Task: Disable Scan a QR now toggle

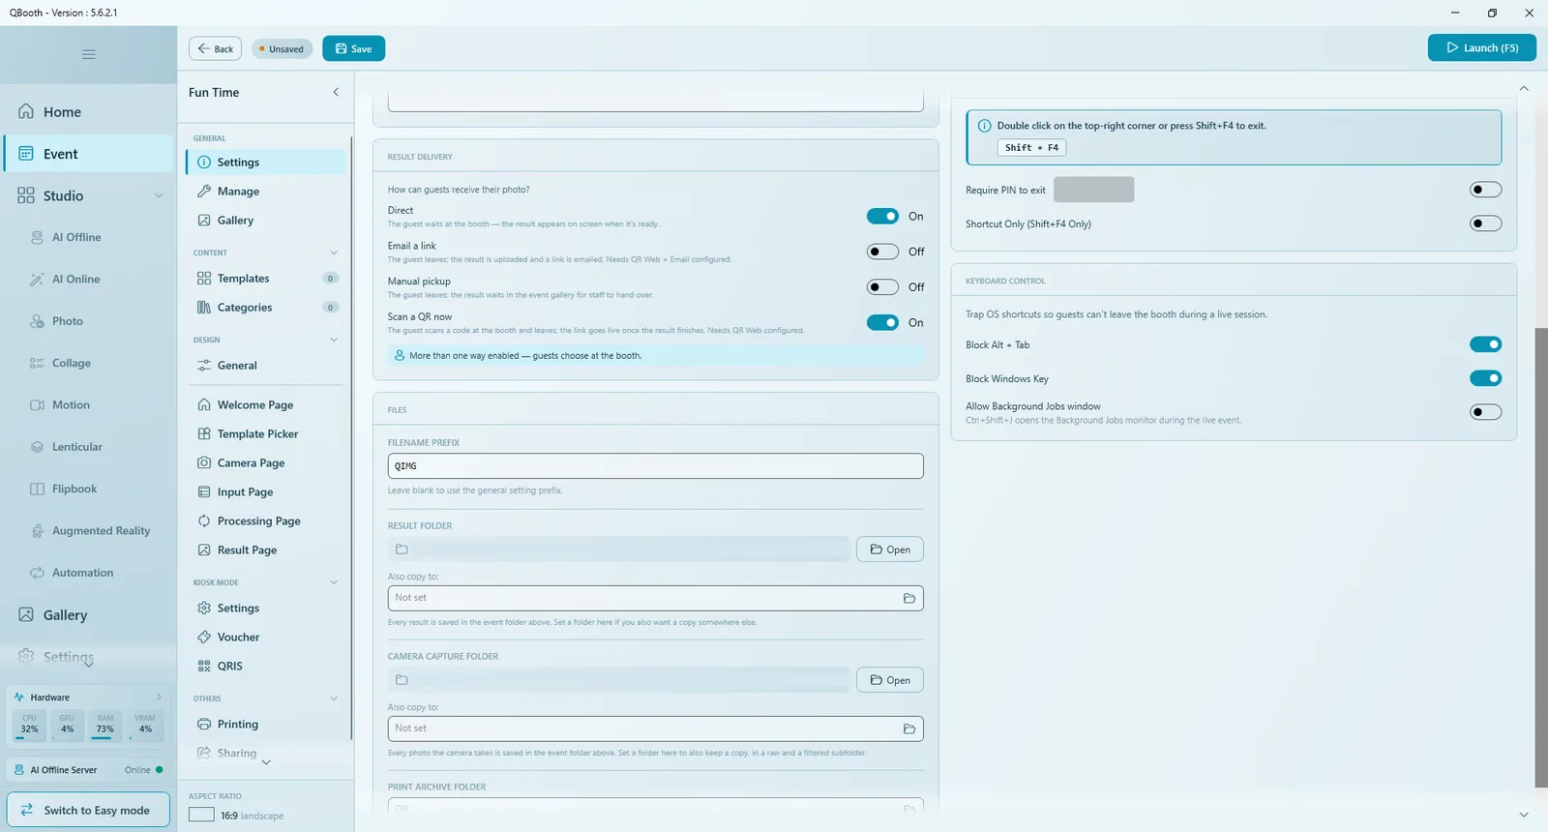Action: pyautogui.click(x=882, y=322)
